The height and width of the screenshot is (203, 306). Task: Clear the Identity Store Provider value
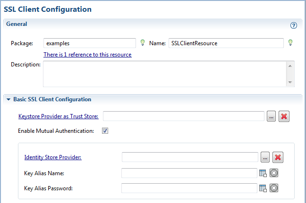point(278,157)
